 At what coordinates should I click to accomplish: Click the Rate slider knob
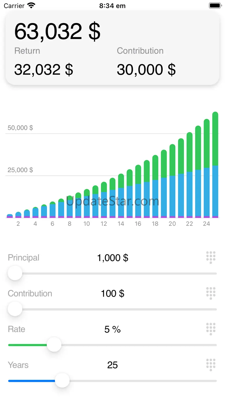click(x=54, y=345)
